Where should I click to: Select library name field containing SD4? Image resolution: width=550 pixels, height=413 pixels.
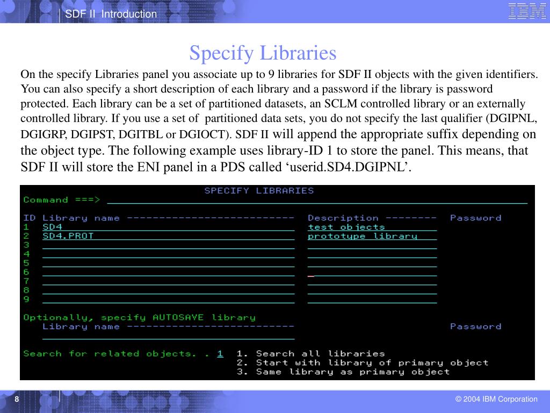coord(168,227)
